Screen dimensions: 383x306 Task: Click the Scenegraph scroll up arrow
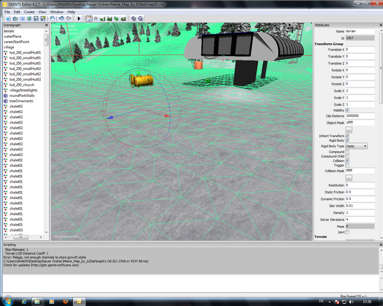click(46, 31)
